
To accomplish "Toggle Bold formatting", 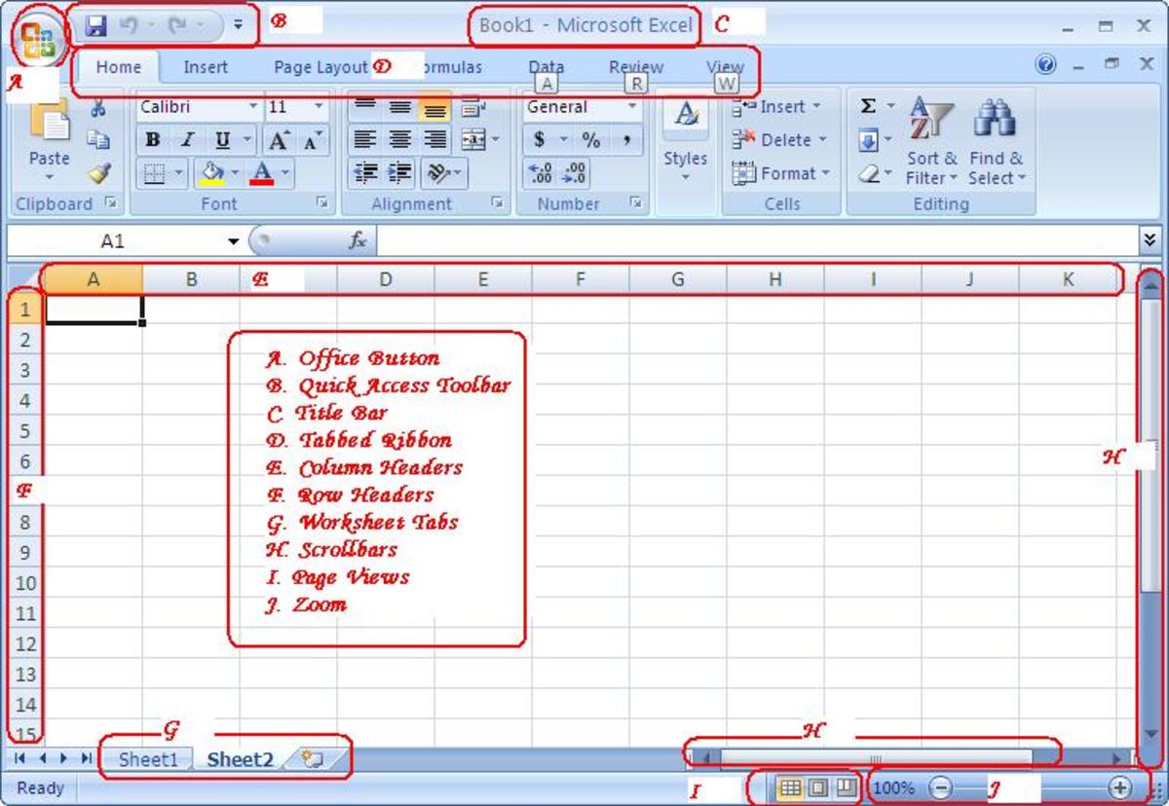I will click(153, 140).
